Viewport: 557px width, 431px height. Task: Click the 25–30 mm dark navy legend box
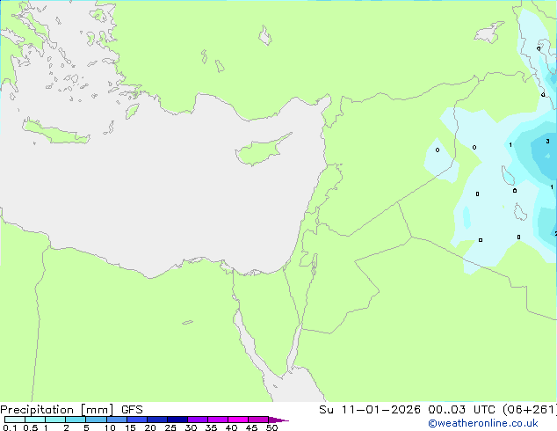pos(177,420)
